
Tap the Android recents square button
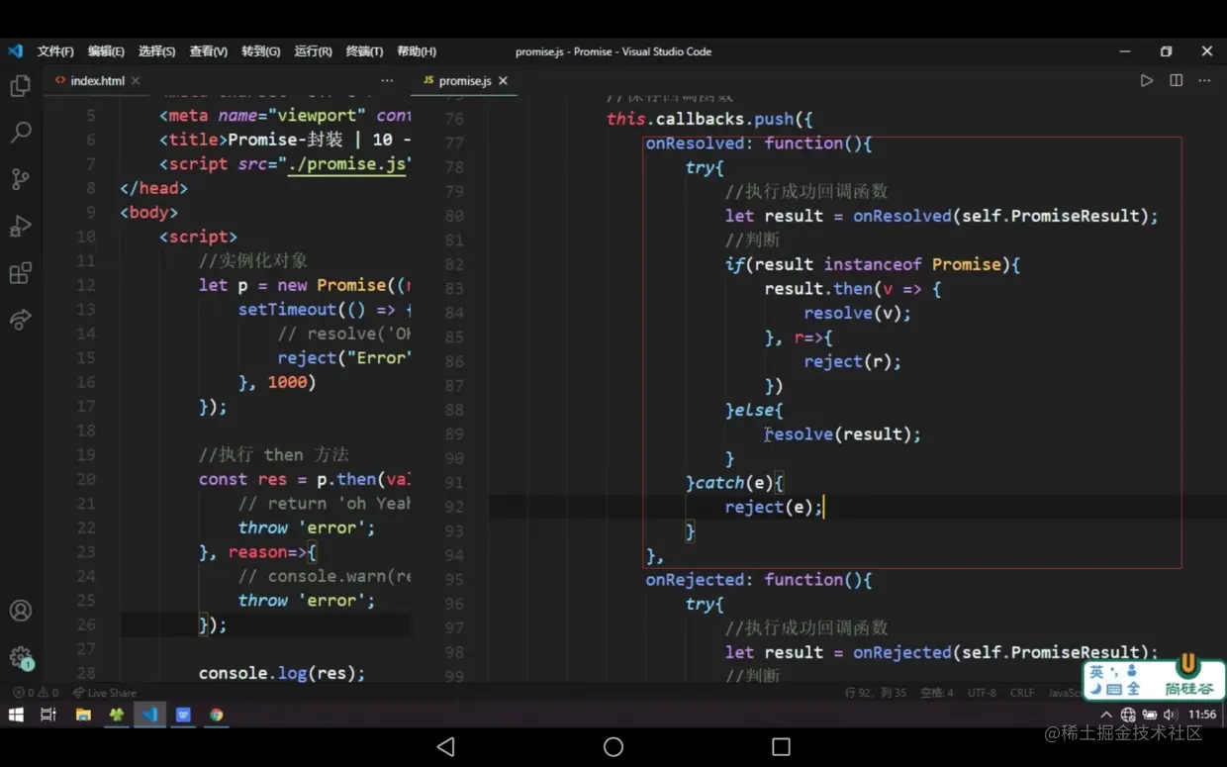point(781,747)
